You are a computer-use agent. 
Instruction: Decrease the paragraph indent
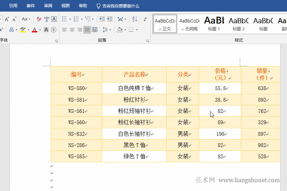102,19
